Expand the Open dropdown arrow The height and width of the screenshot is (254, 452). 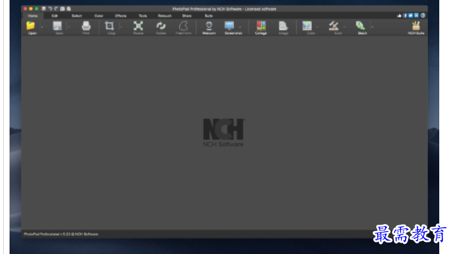[x=42, y=27]
